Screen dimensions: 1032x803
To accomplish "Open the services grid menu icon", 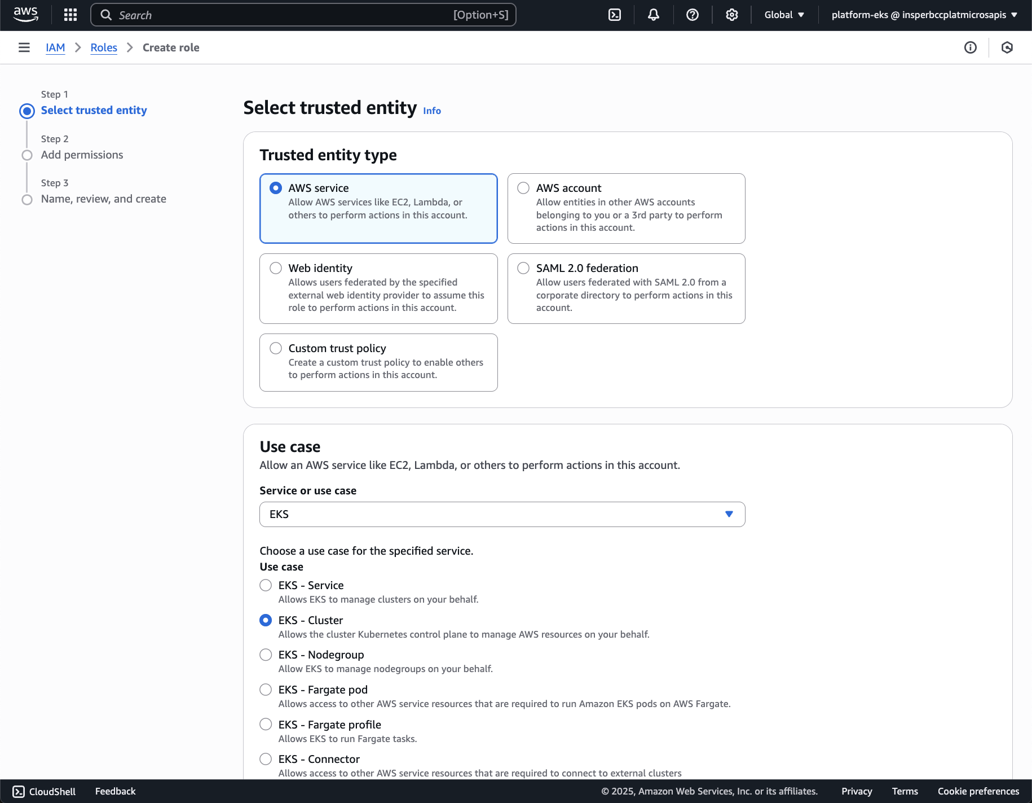I will coord(70,15).
